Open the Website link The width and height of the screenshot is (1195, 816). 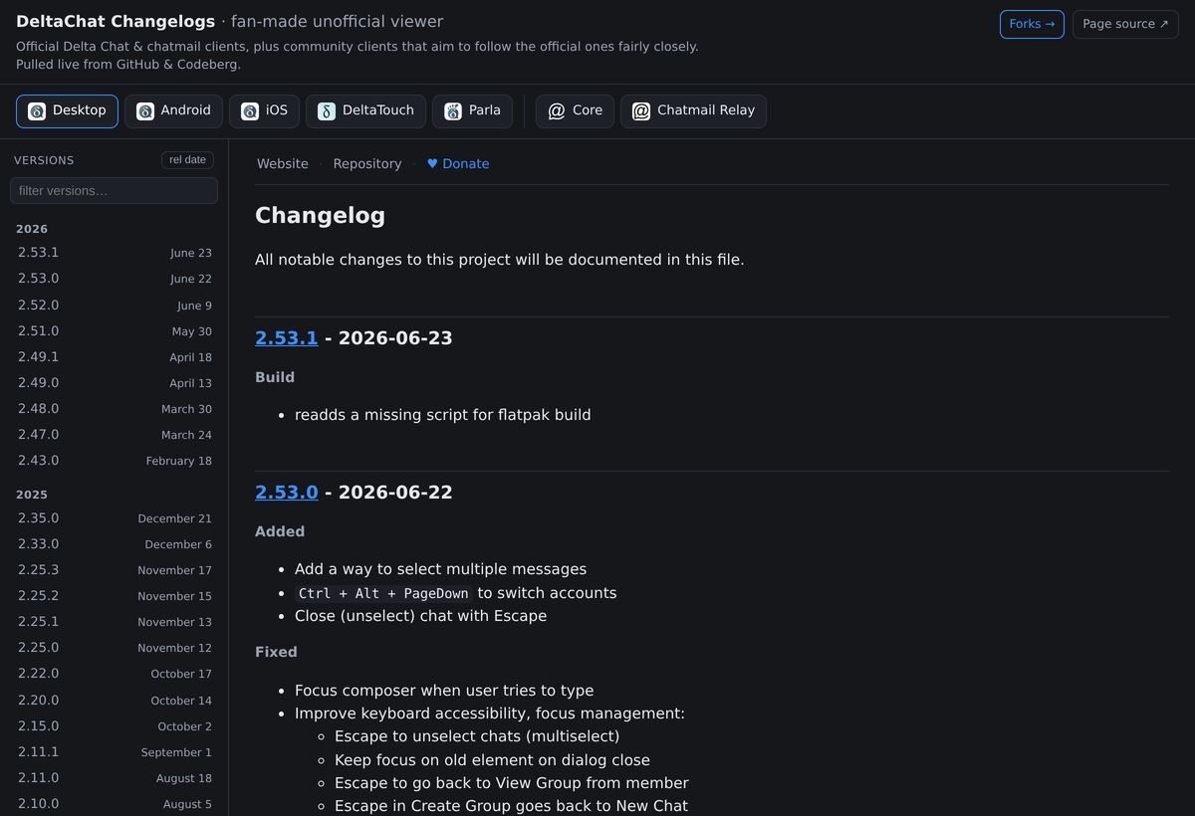pyautogui.click(x=283, y=164)
